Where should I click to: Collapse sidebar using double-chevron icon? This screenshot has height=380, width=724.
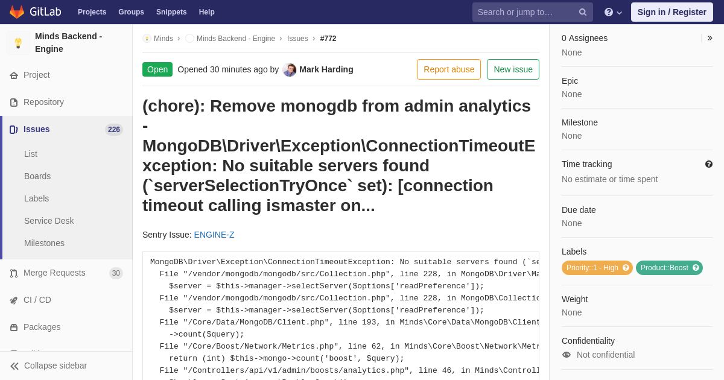click(14, 366)
